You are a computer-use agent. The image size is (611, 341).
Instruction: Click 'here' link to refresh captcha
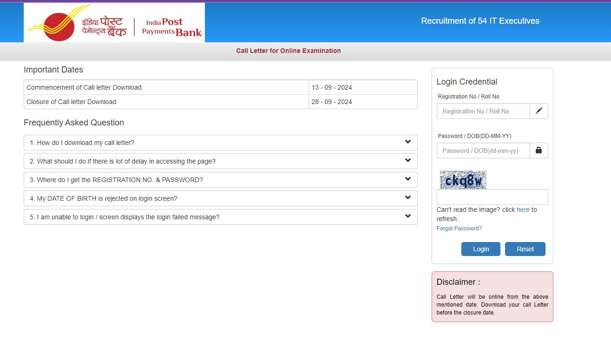[523, 210]
